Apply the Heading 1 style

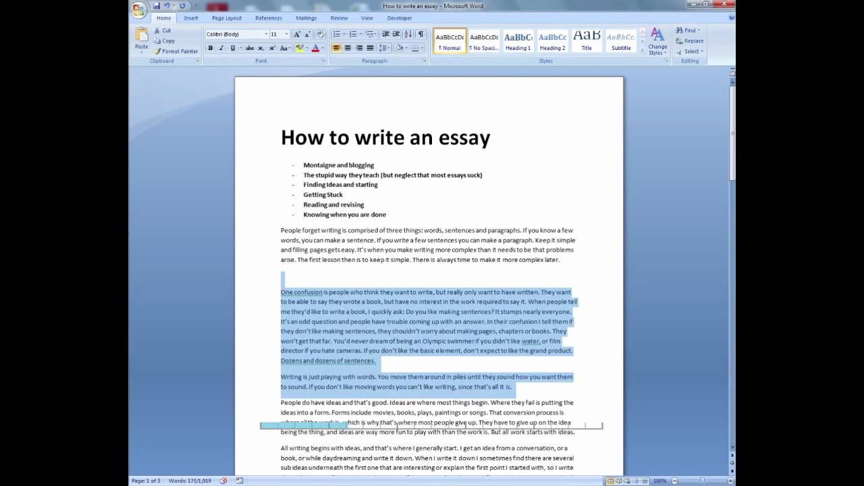pyautogui.click(x=518, y=41)
